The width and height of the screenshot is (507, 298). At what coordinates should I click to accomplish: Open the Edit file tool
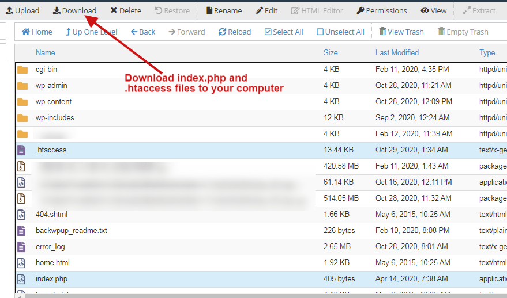pos(266,10)
